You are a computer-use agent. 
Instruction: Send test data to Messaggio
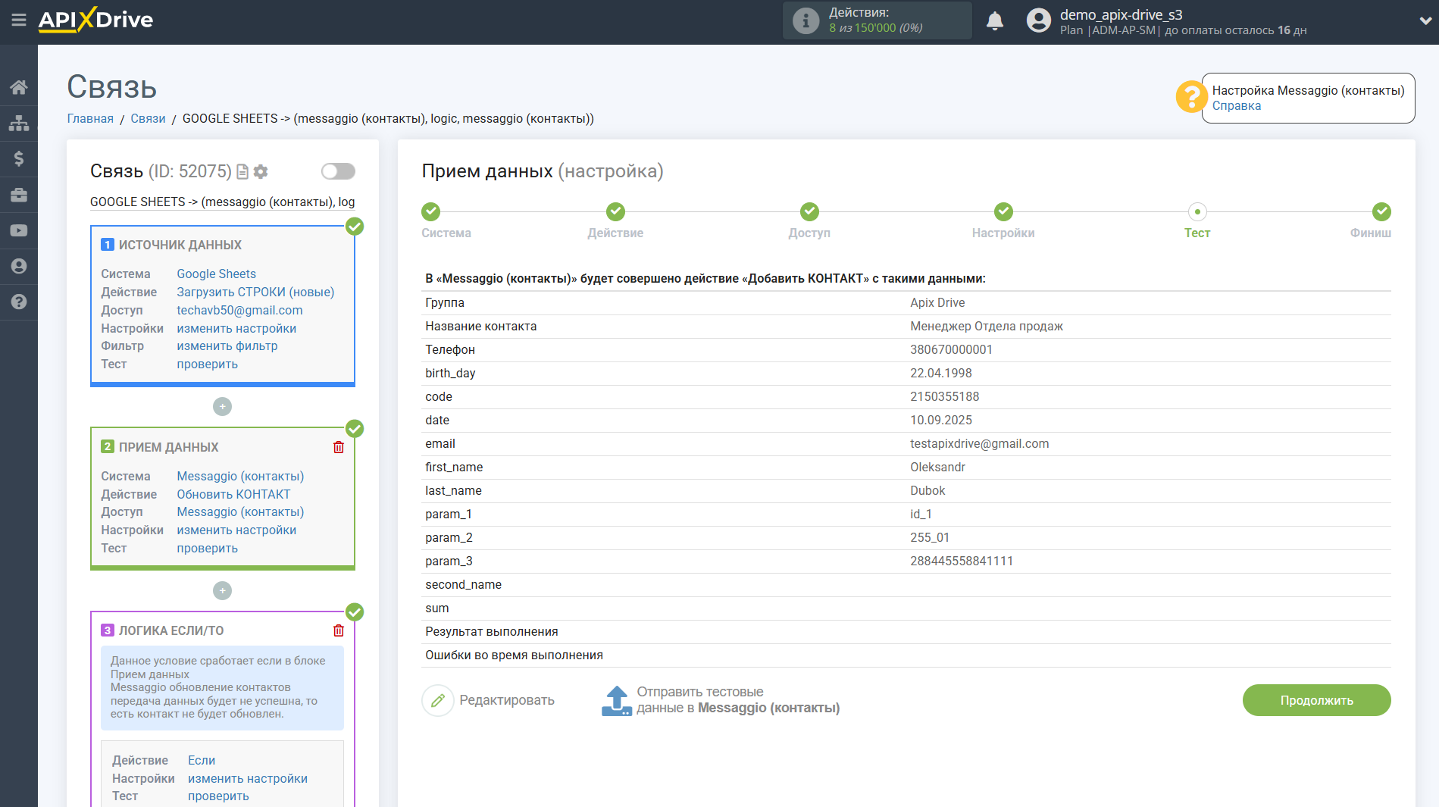pos(617,700)
